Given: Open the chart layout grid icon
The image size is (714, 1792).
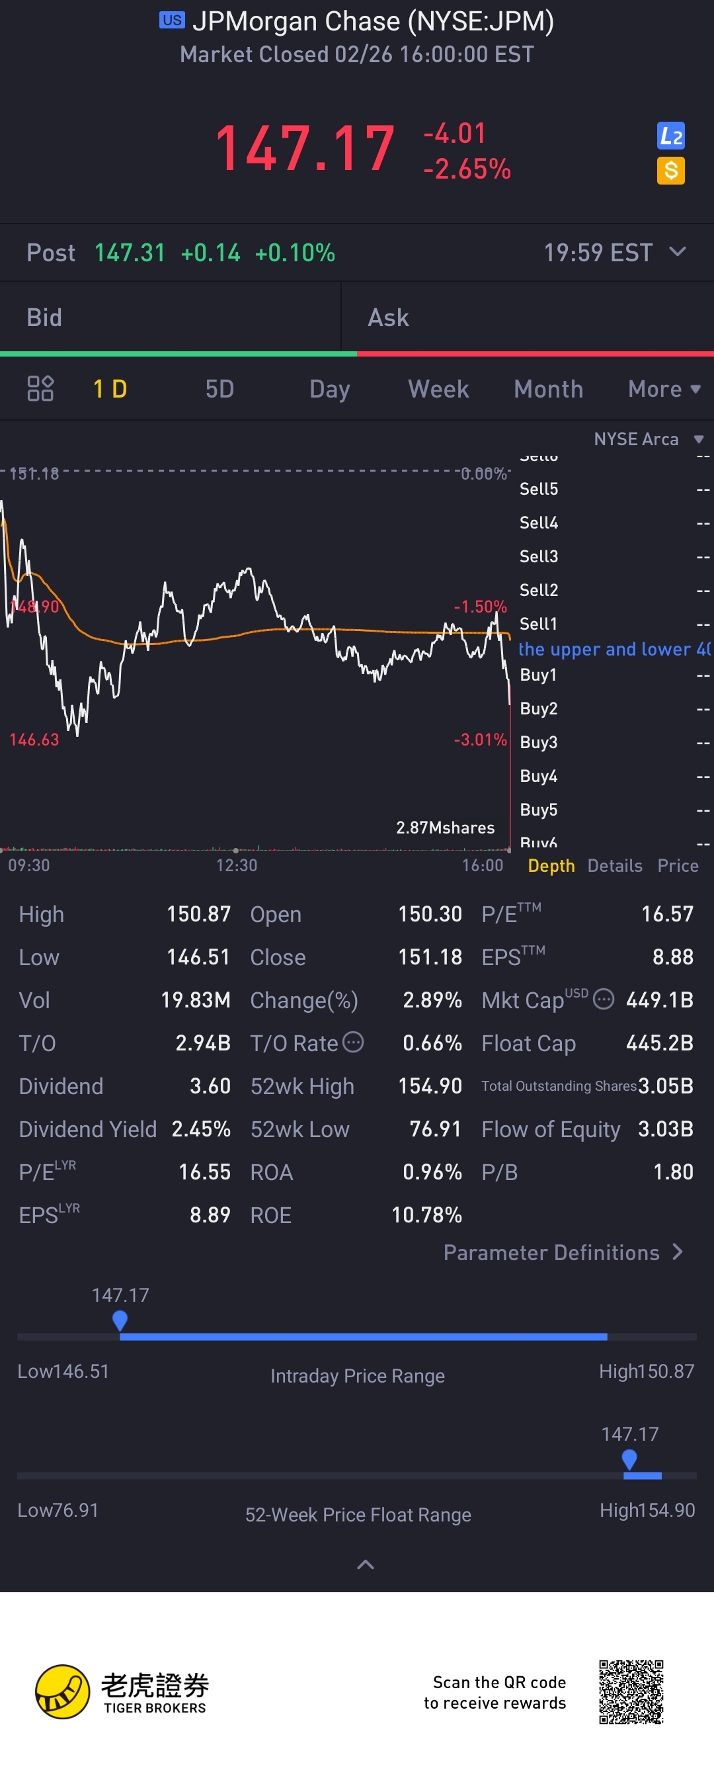Looking at the screenshot, I should click(40, 389).
